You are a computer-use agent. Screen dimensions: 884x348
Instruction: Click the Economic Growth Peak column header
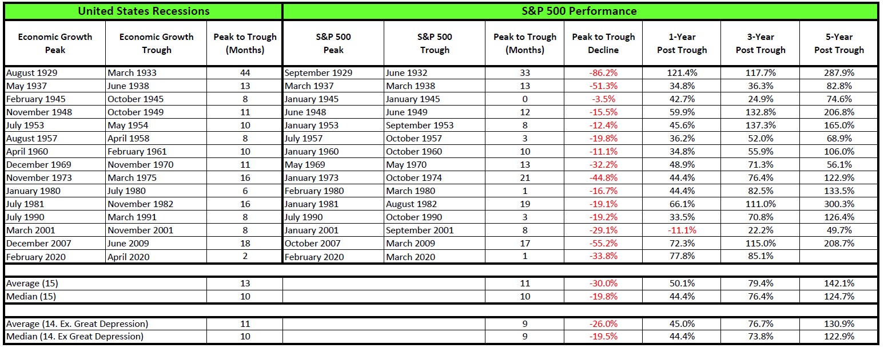[55, 43]
